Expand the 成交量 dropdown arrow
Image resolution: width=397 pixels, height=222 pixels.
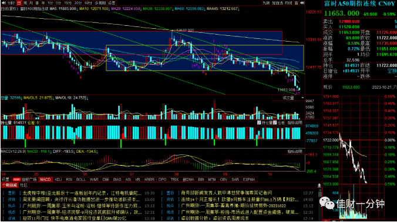click(302, 98)
